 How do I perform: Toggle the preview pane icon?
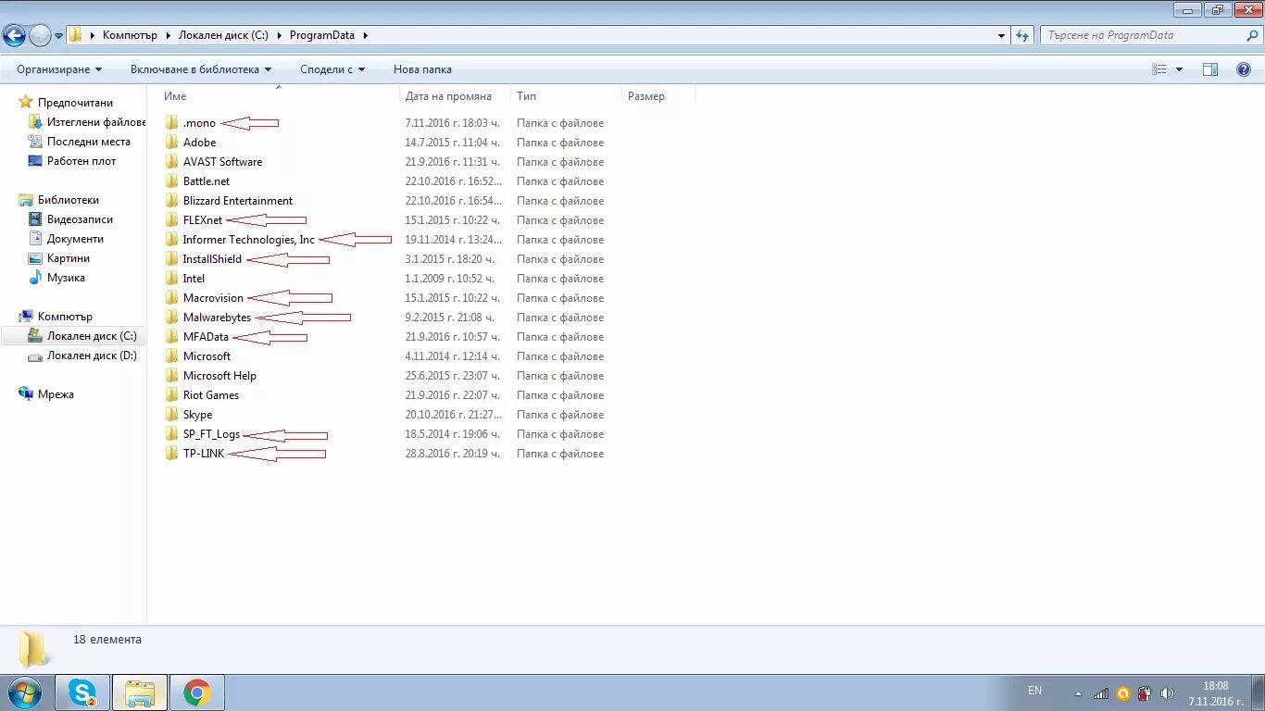(1209, 69)
